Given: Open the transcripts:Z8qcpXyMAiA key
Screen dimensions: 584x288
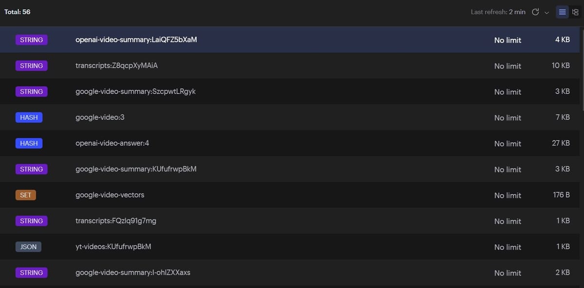Looking at the screenshot, I should tap(117, 66).
